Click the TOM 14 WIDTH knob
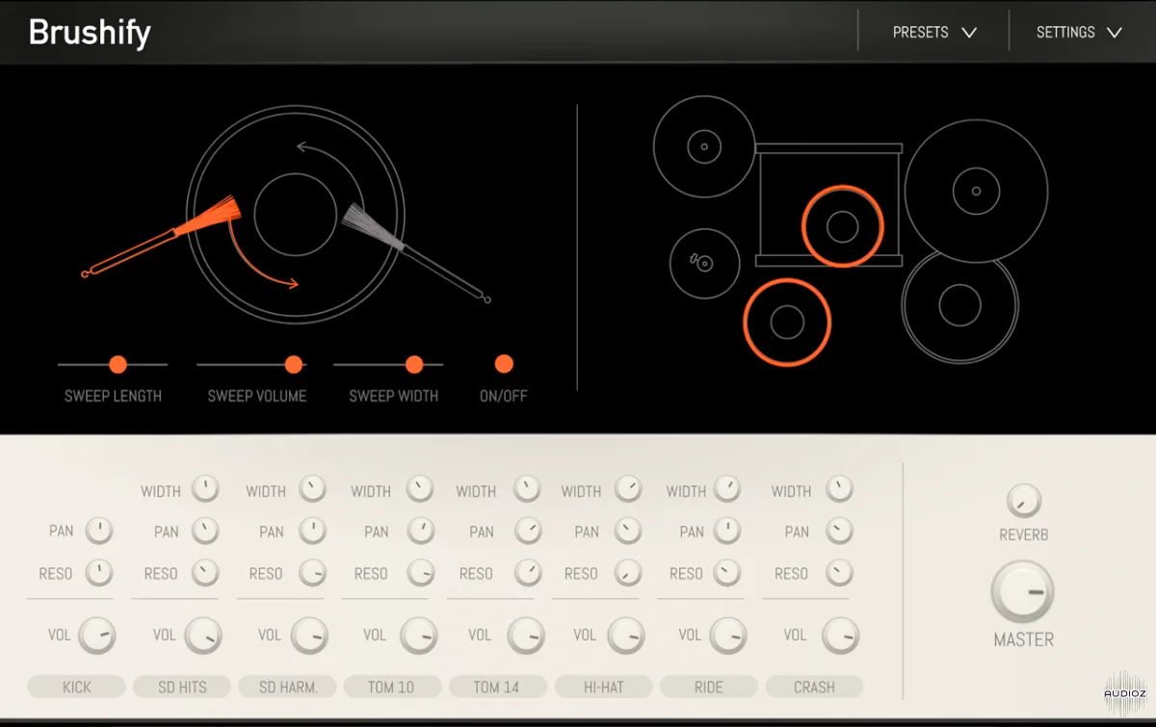Viewport: 1156px width, 727px height. tap(527, 489)
